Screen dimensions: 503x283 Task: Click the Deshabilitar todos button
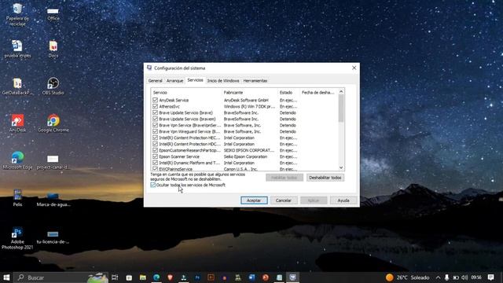325,178
